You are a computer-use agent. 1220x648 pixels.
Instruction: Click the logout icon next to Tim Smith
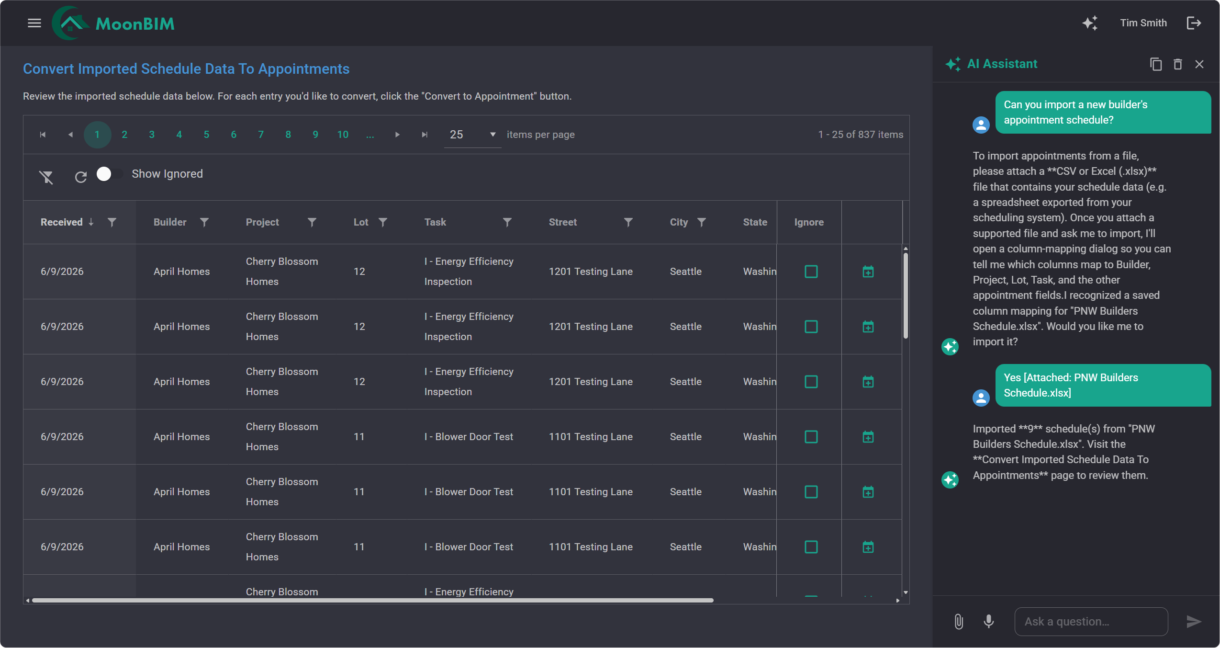click(1194, 23)
